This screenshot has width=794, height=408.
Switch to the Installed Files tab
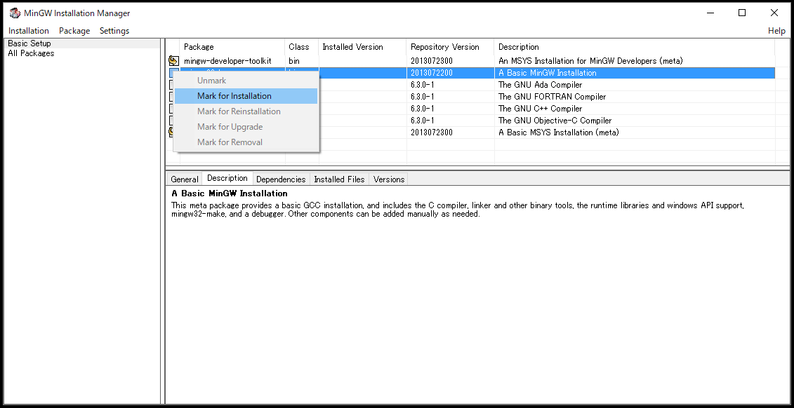(339, 179)
